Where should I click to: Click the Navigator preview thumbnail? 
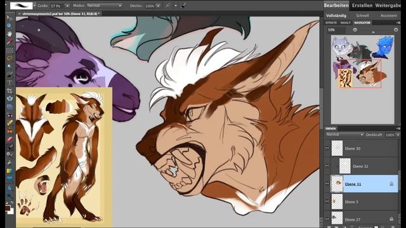pos(362,80)
